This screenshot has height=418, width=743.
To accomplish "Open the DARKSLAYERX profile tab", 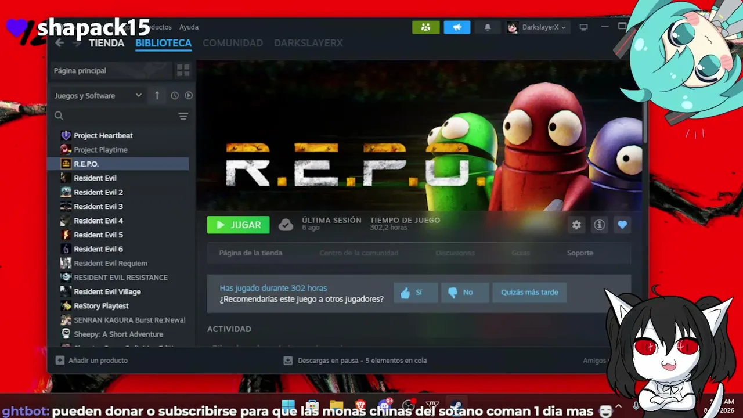I will click(x=308, y=43).
